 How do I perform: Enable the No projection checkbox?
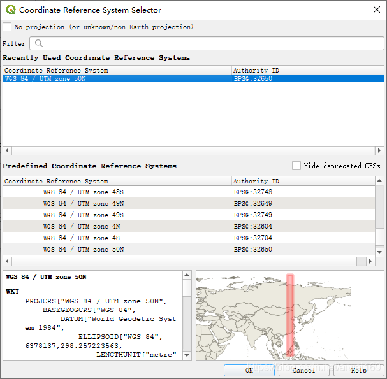pyautogui.click(x=7, y=27)
